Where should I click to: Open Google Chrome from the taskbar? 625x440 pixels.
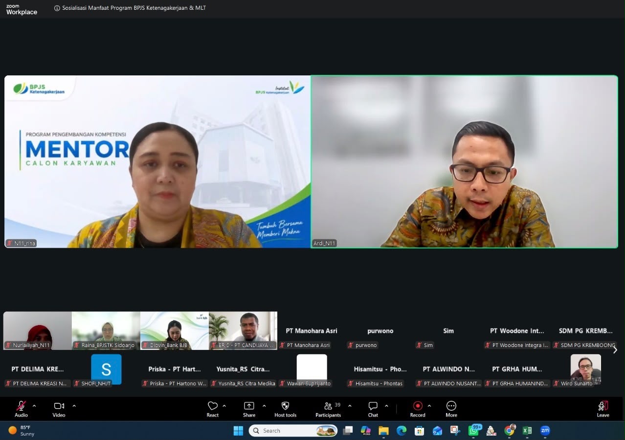click(510, 431)
